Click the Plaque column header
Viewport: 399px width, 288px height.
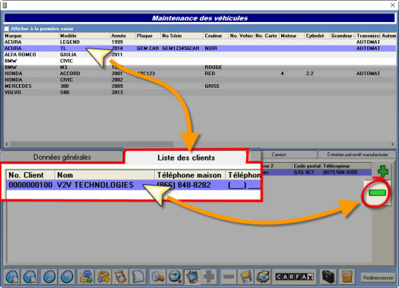coord(148,36)
